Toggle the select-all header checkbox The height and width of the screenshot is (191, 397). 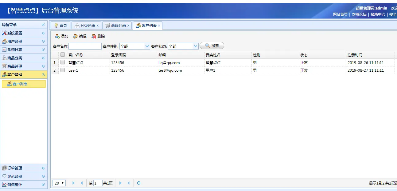tap(63, 55)
